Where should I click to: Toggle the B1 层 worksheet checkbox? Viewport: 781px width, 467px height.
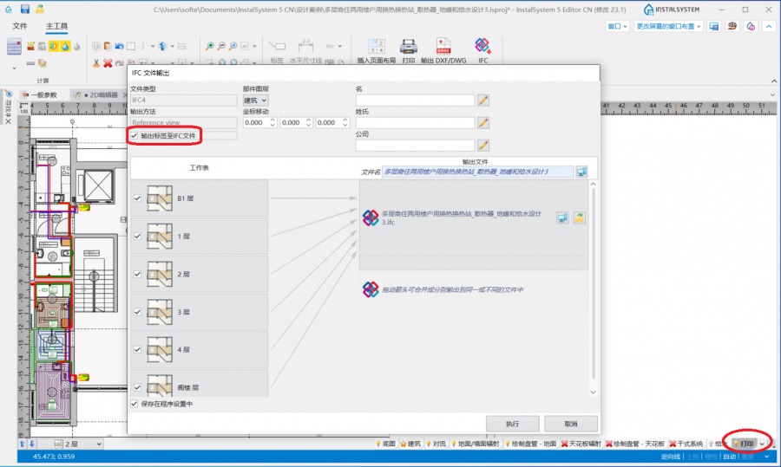137,198
